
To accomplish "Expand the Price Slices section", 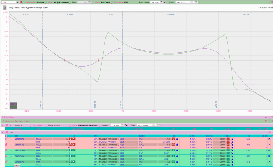I will click(3, 117).
